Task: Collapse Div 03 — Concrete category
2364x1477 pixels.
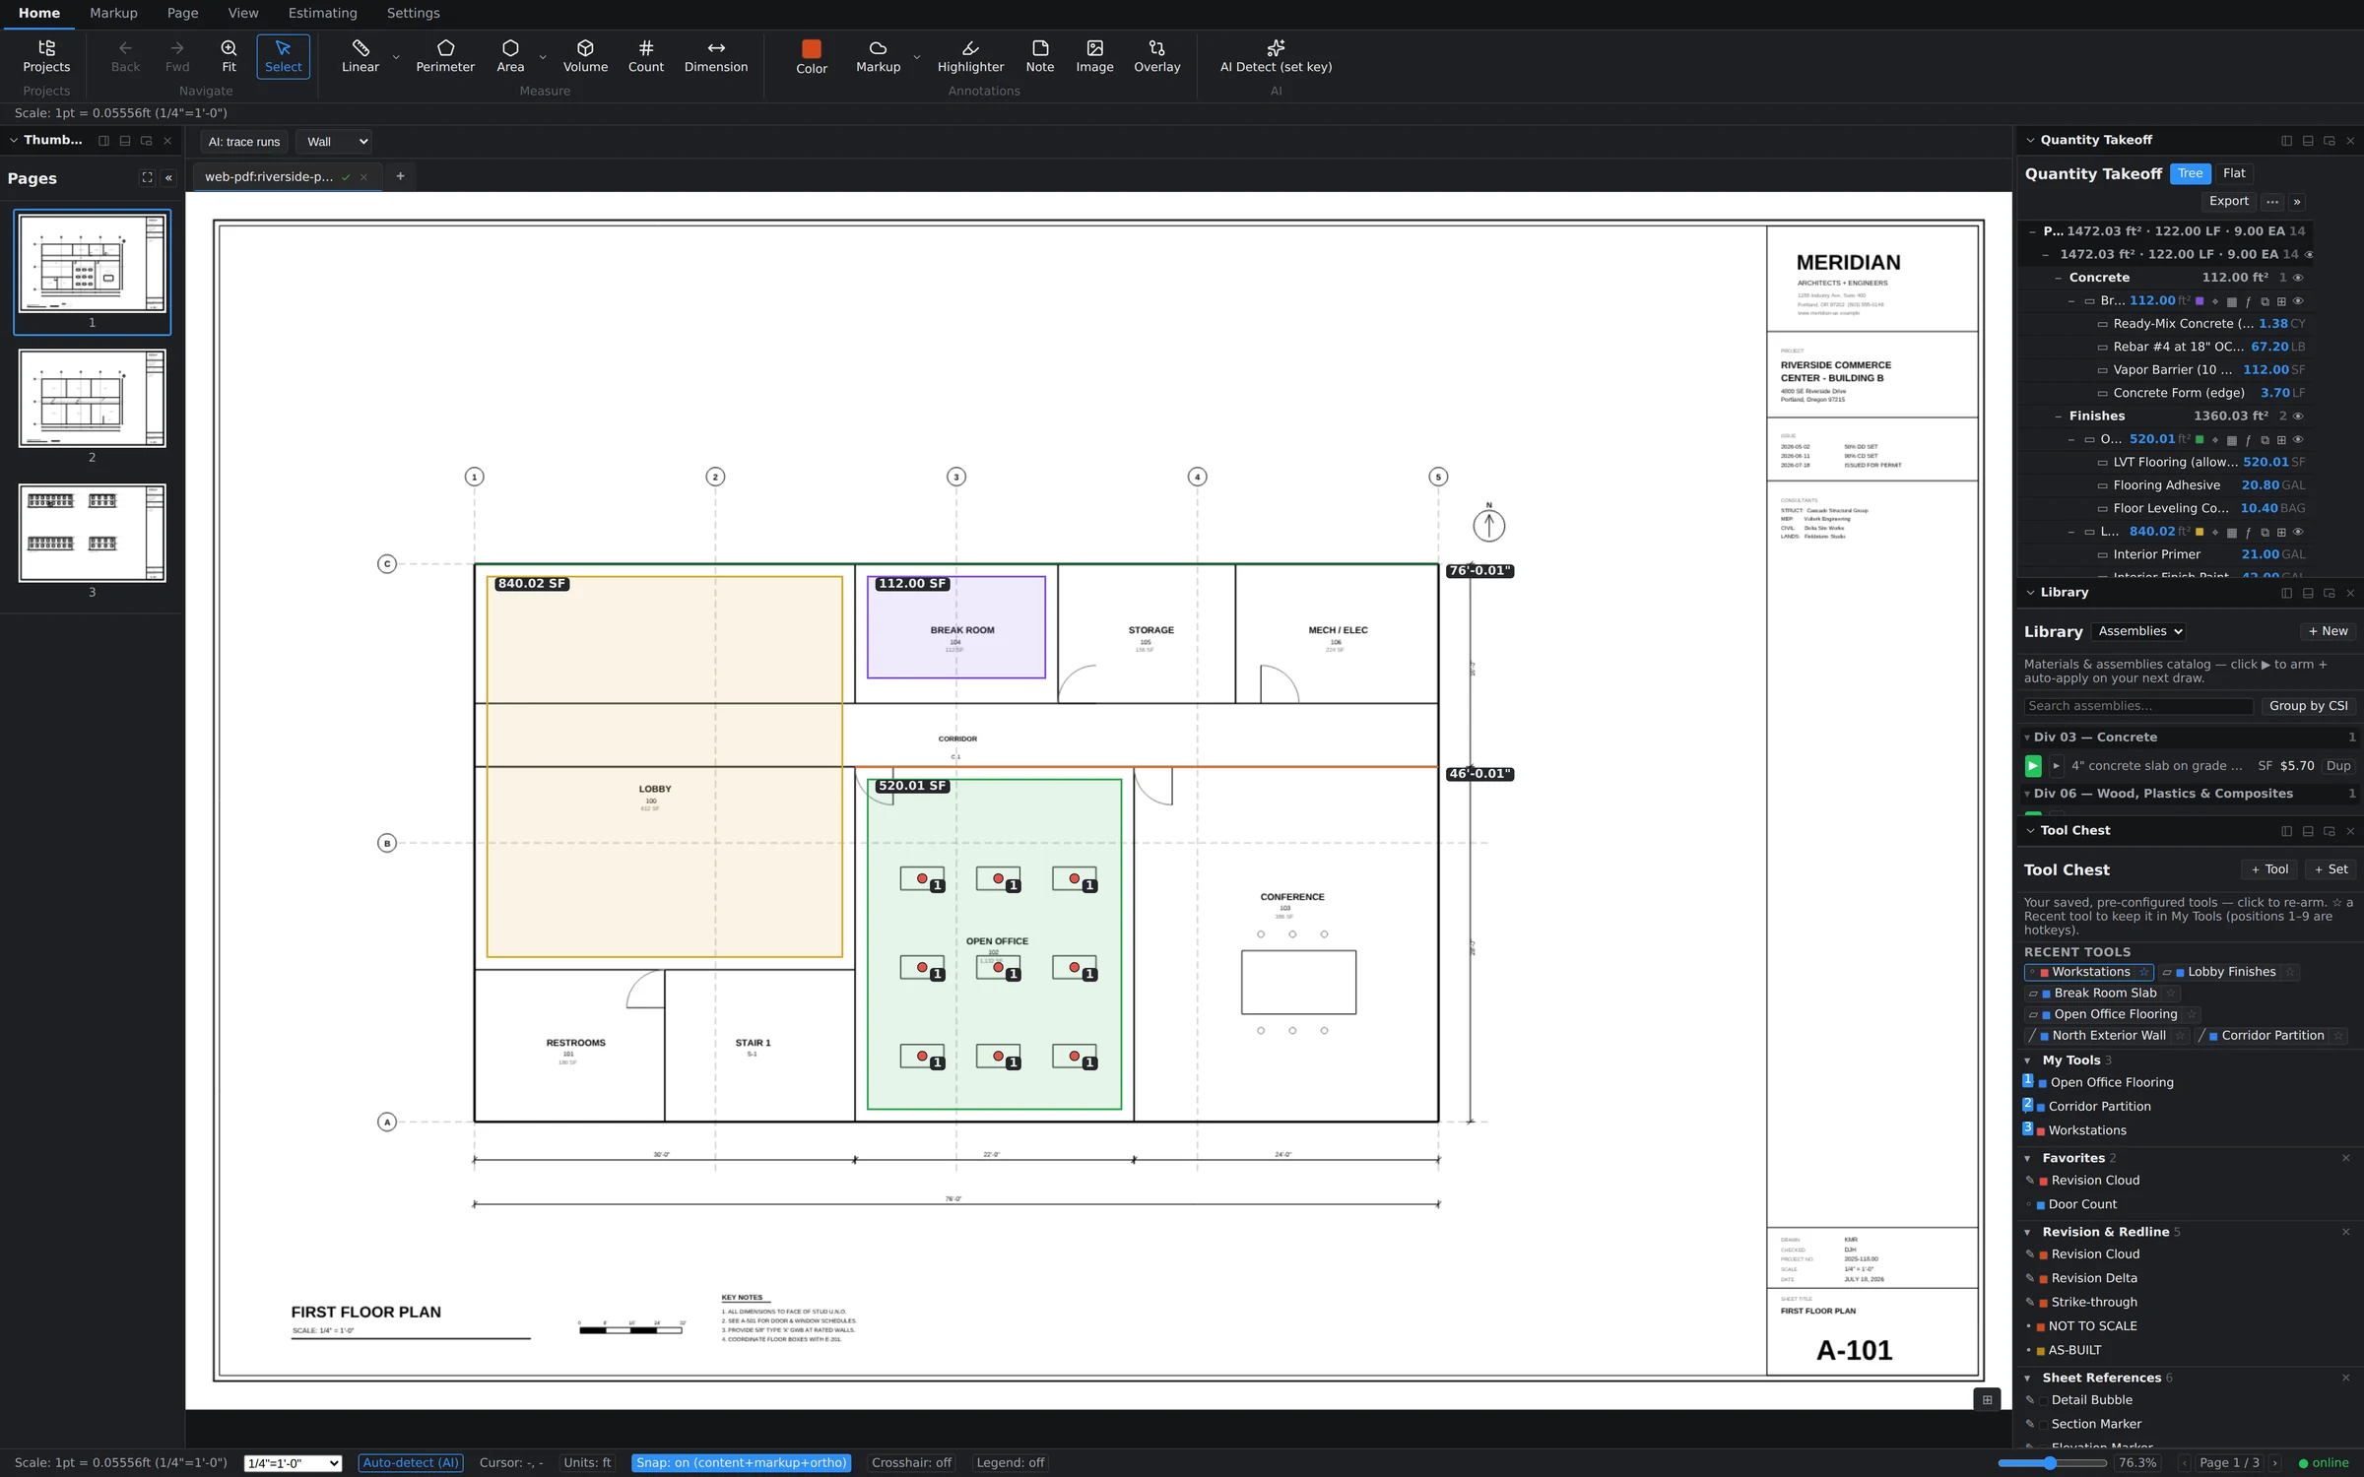Action: tap(2027, 738)
